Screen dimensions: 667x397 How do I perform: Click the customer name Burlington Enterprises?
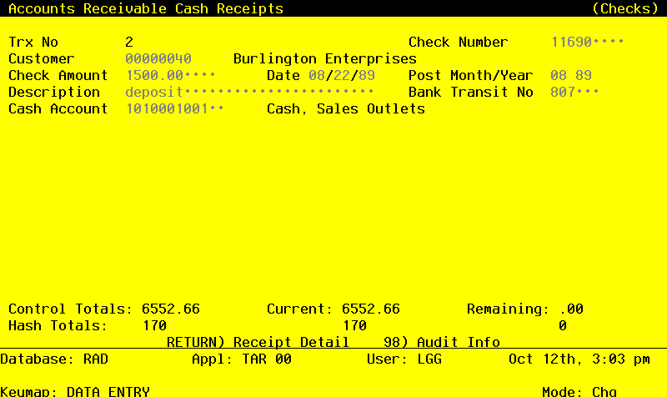(x=325, y=58)
